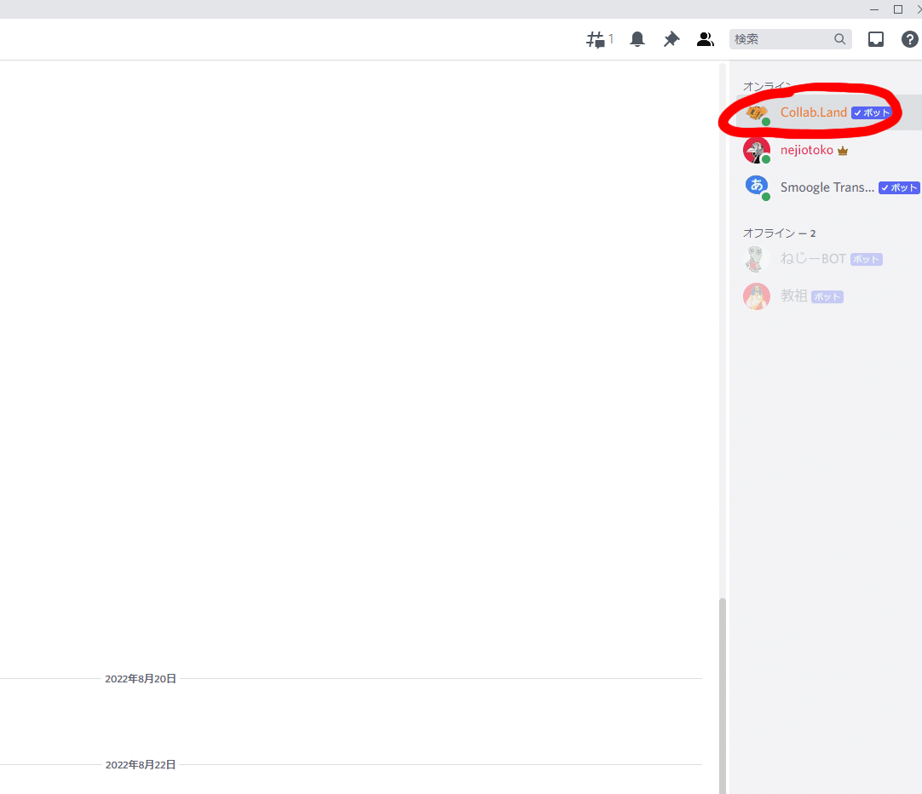
Task: Open the notifications bell icon
Action: (637, 38)
